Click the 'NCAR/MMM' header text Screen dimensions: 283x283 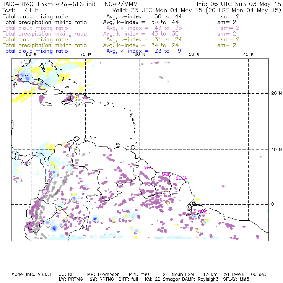pos(121,4)
